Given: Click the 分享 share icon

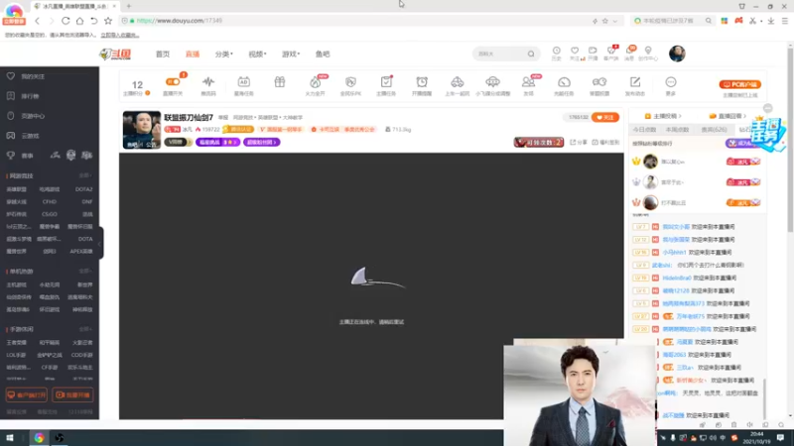Looking at the screenshot, I should click(x=579, y=143).
